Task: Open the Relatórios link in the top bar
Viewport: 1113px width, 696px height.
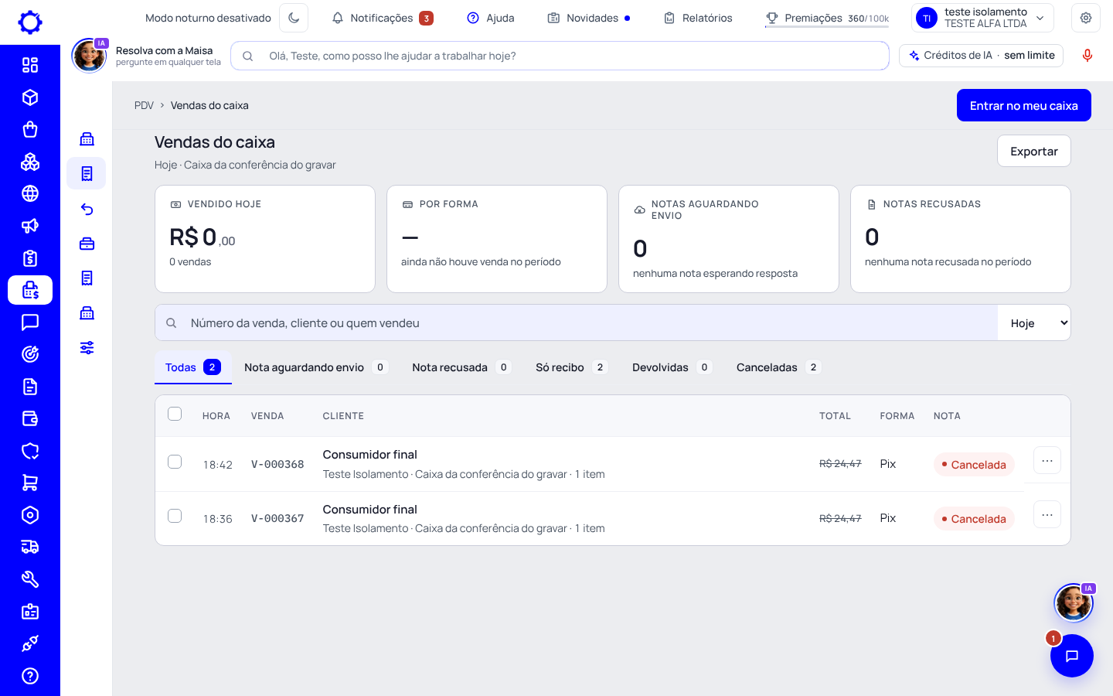Action: (x=699, y=18)
